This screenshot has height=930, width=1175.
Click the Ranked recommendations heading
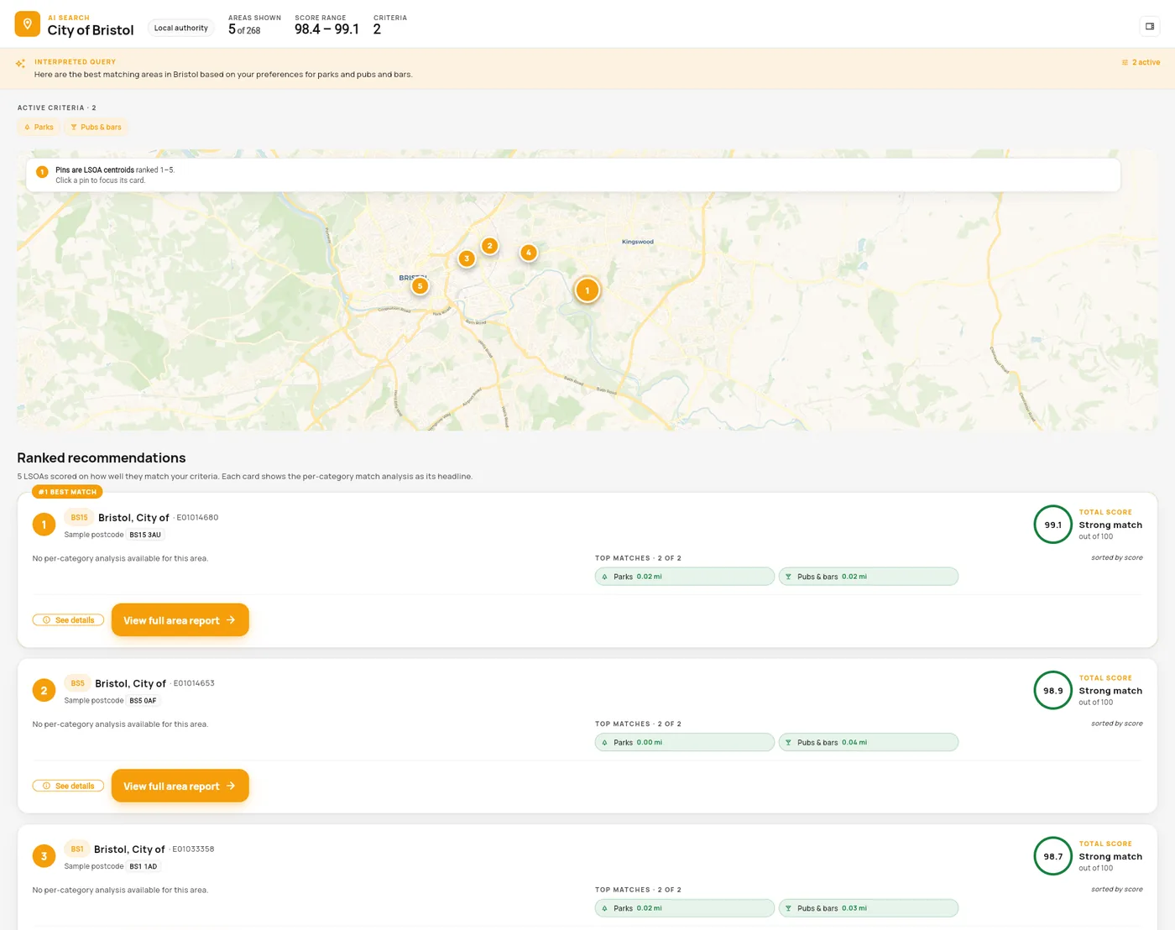(x=102, y=458)
